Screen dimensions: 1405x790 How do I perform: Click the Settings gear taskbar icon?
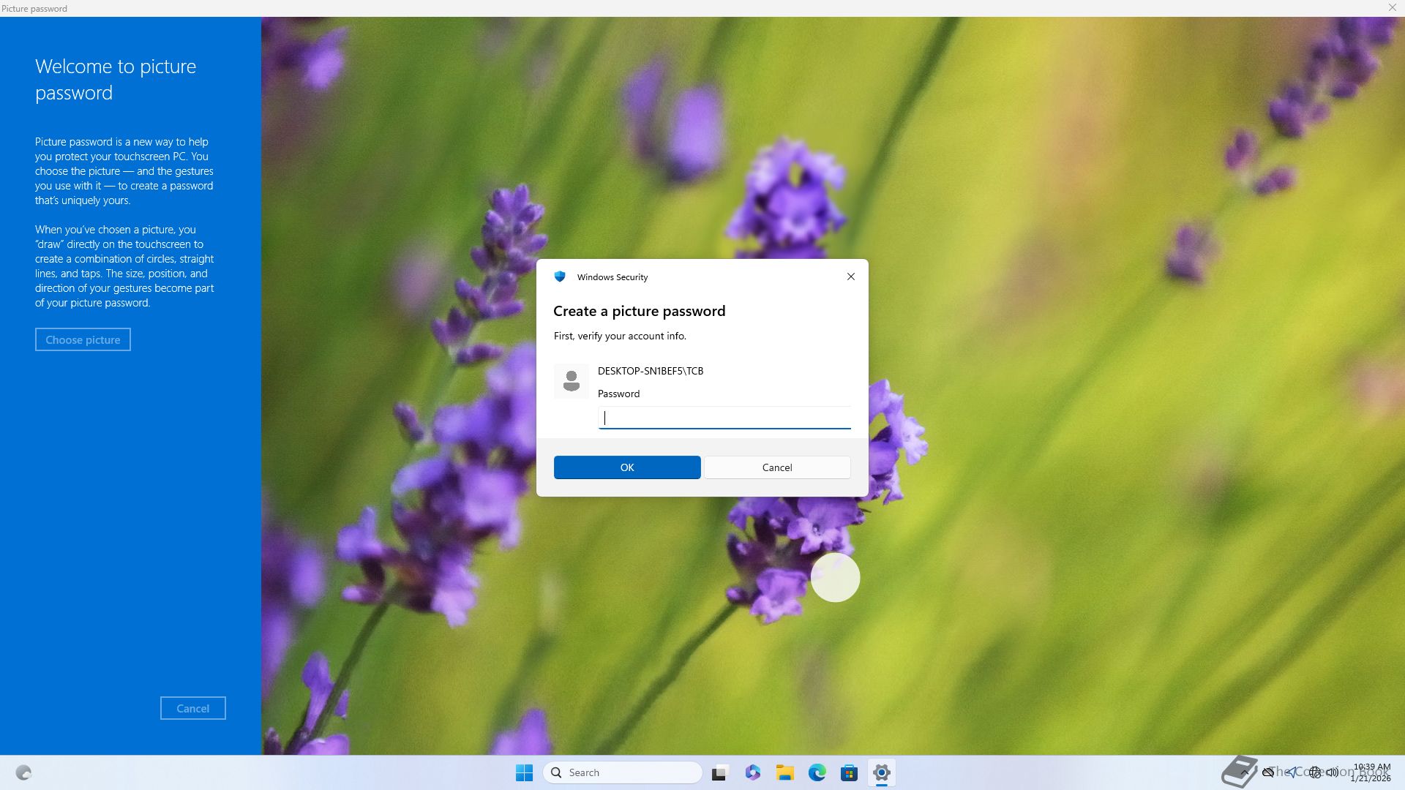click(882, 772)
